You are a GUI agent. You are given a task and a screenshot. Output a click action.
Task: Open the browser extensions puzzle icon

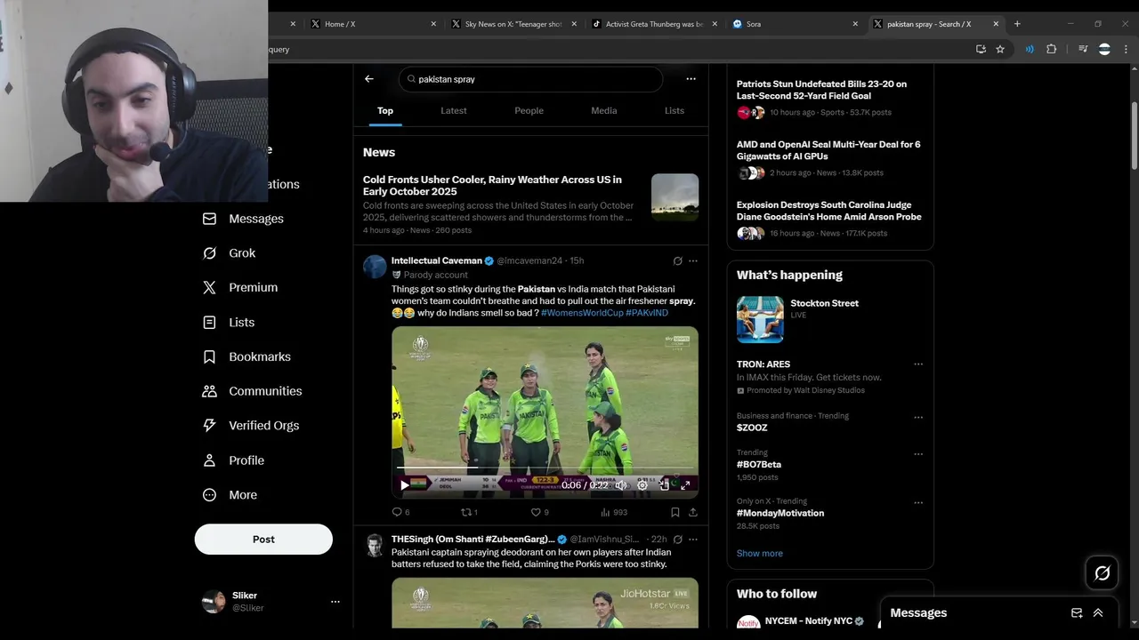tap(1051, 50)
